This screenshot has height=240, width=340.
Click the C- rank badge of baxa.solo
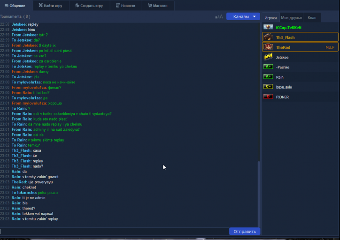pyautogui.click(x=268, y=87)
